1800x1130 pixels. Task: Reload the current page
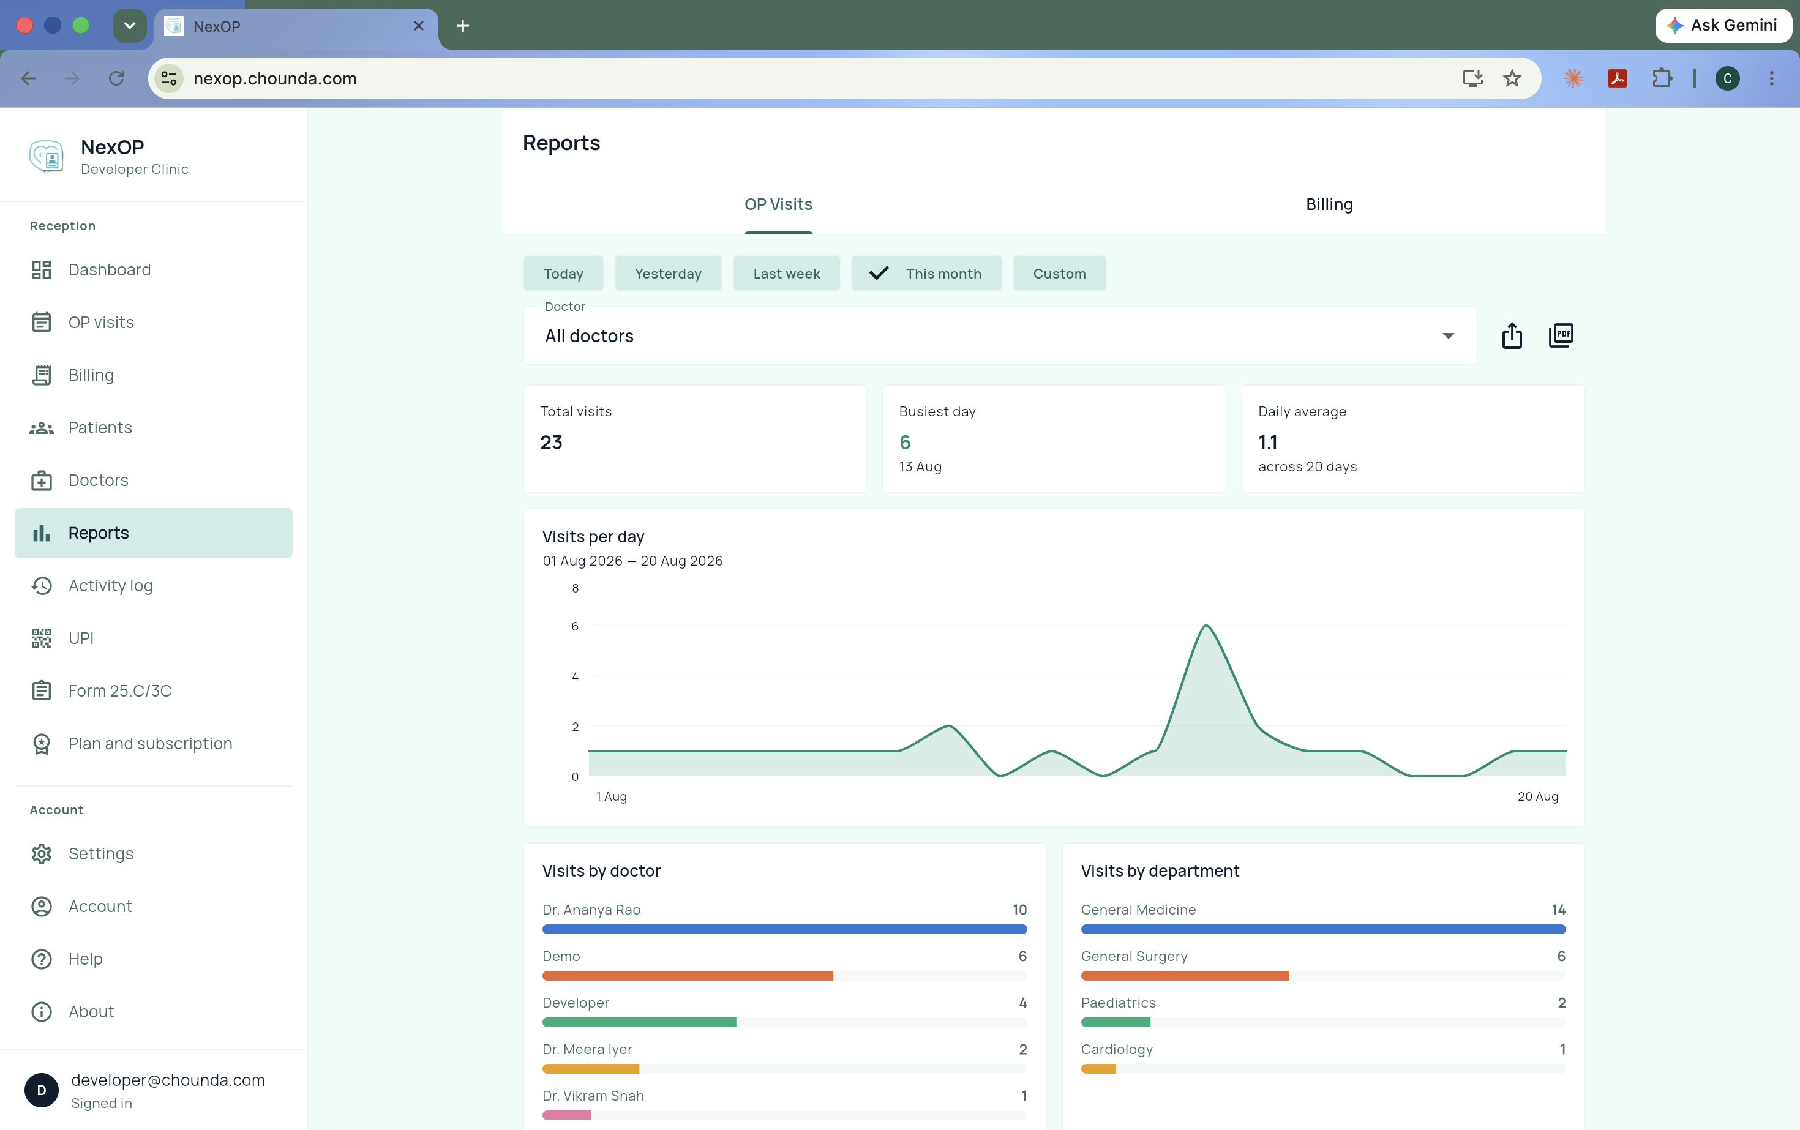116,78
